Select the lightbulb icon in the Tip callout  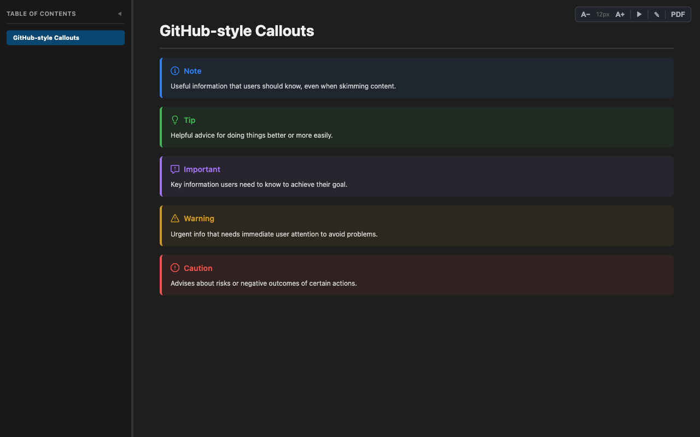pyautogui.click(x=175, y=120)
